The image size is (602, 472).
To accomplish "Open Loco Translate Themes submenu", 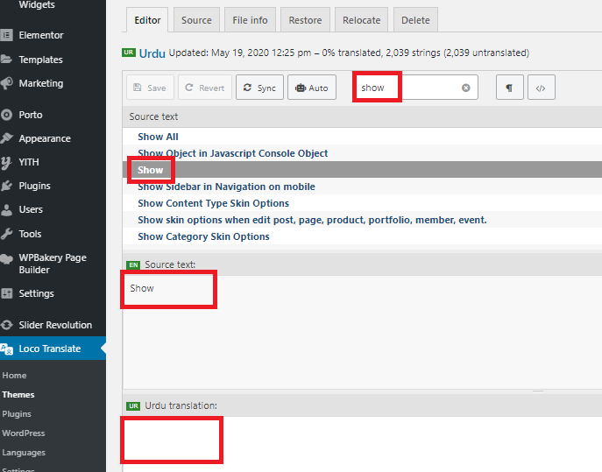I will (x=18, y=394).
